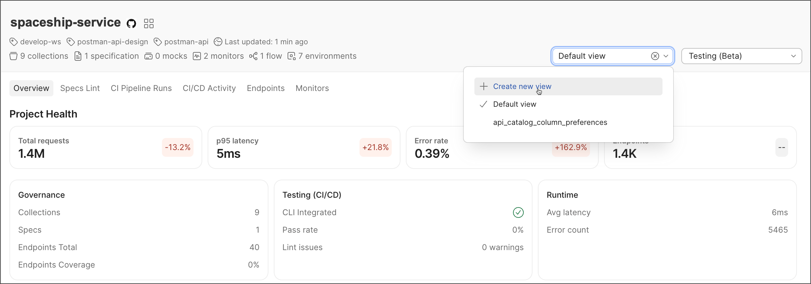Click the develop-ws tag icon

click(x=13, y=42)
